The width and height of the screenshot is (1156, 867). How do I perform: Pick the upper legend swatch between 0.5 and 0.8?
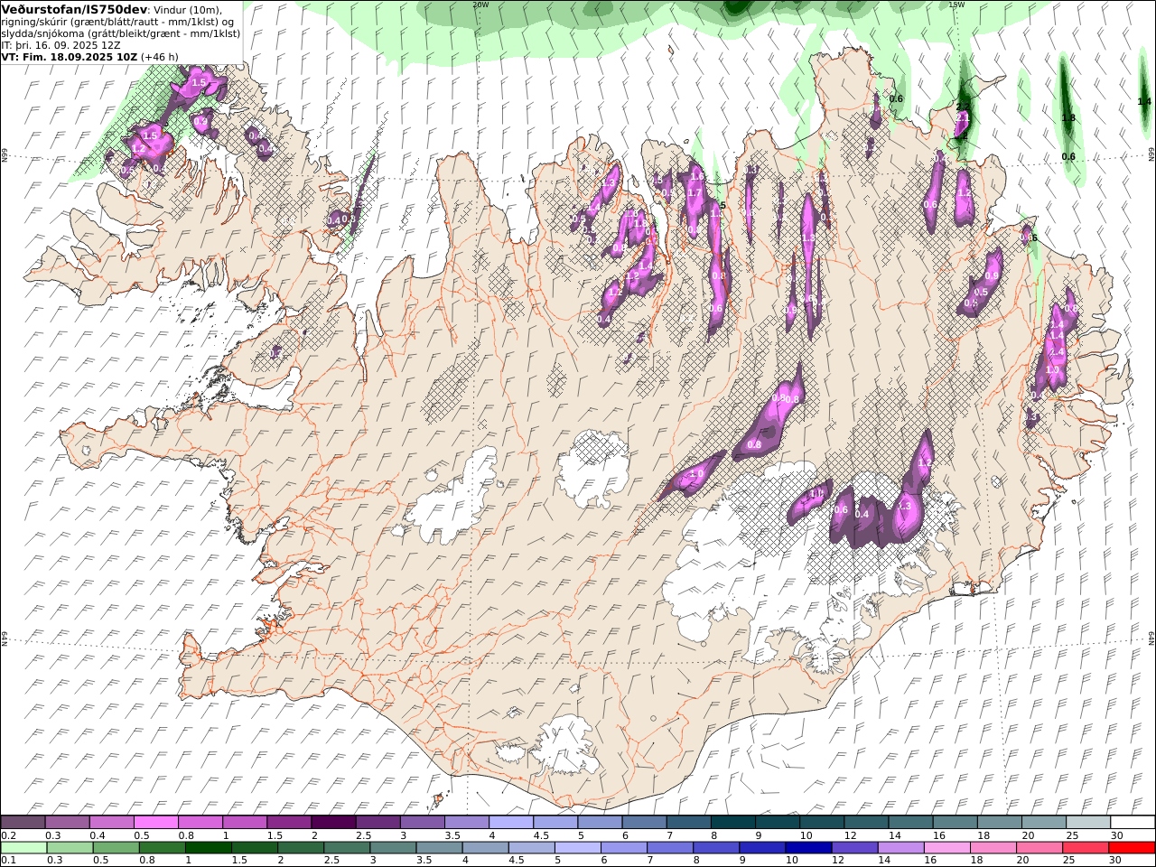tap(156, 823)
